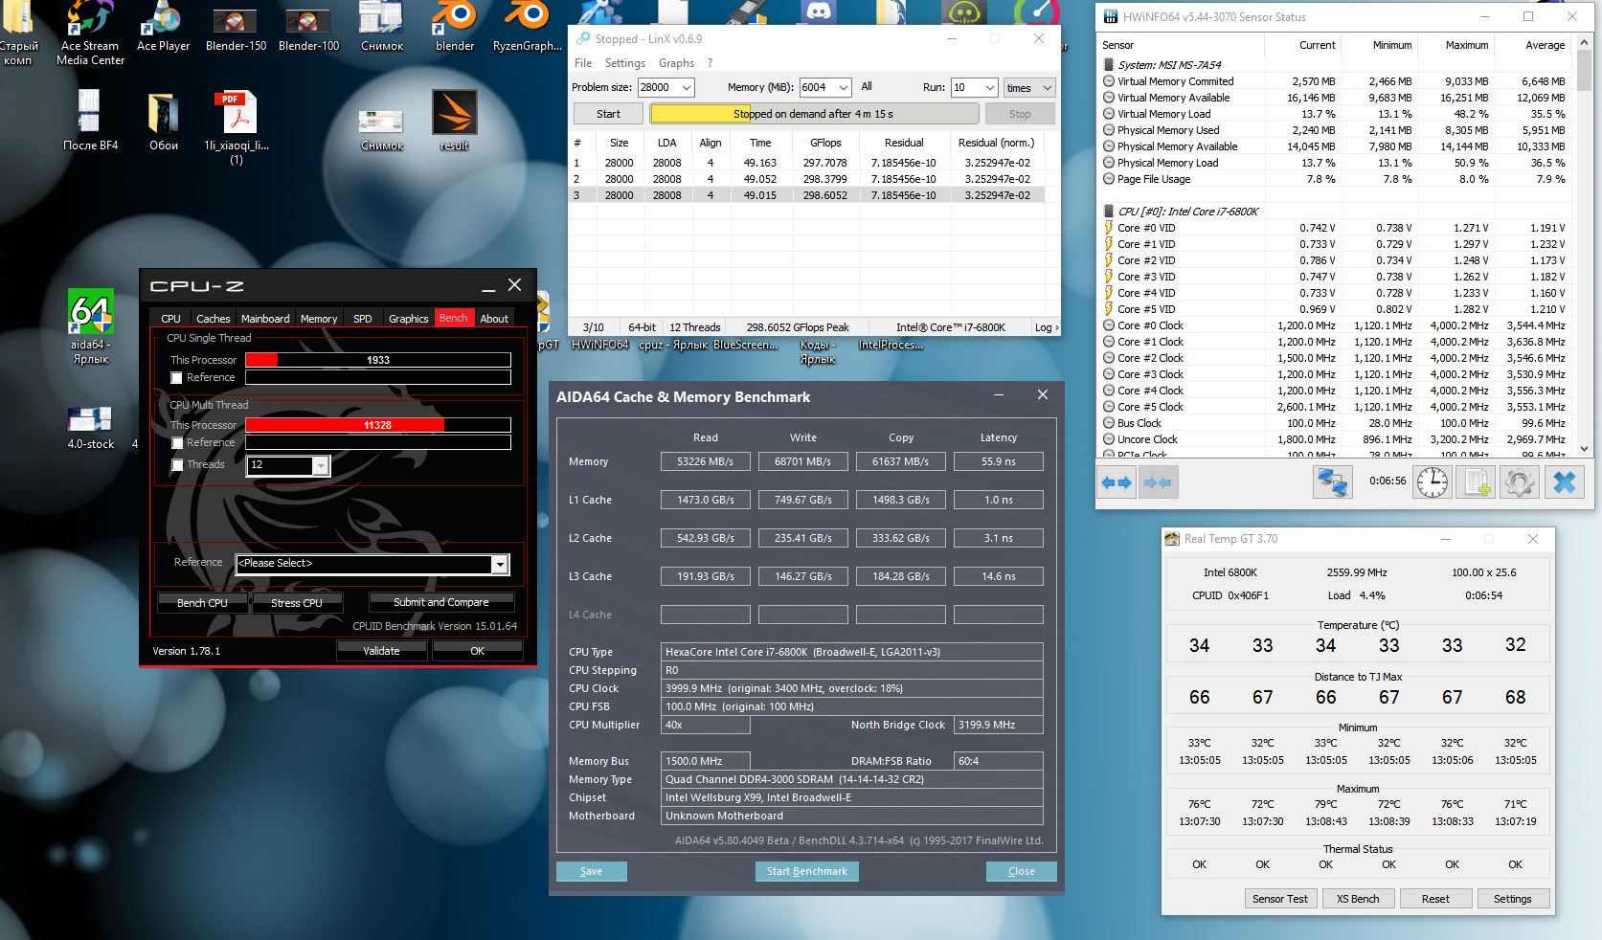
Task: Click the CPU Single Thread score bar 1933
Action: 378,360
